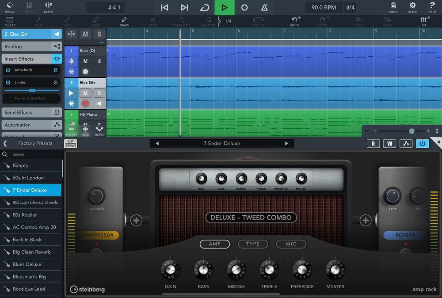Go to next preset with right arrow
Image resolution: width=442 pixels, height=298 pixels.
coord(286,143)
